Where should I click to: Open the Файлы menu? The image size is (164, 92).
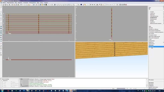tap(4, 3)
